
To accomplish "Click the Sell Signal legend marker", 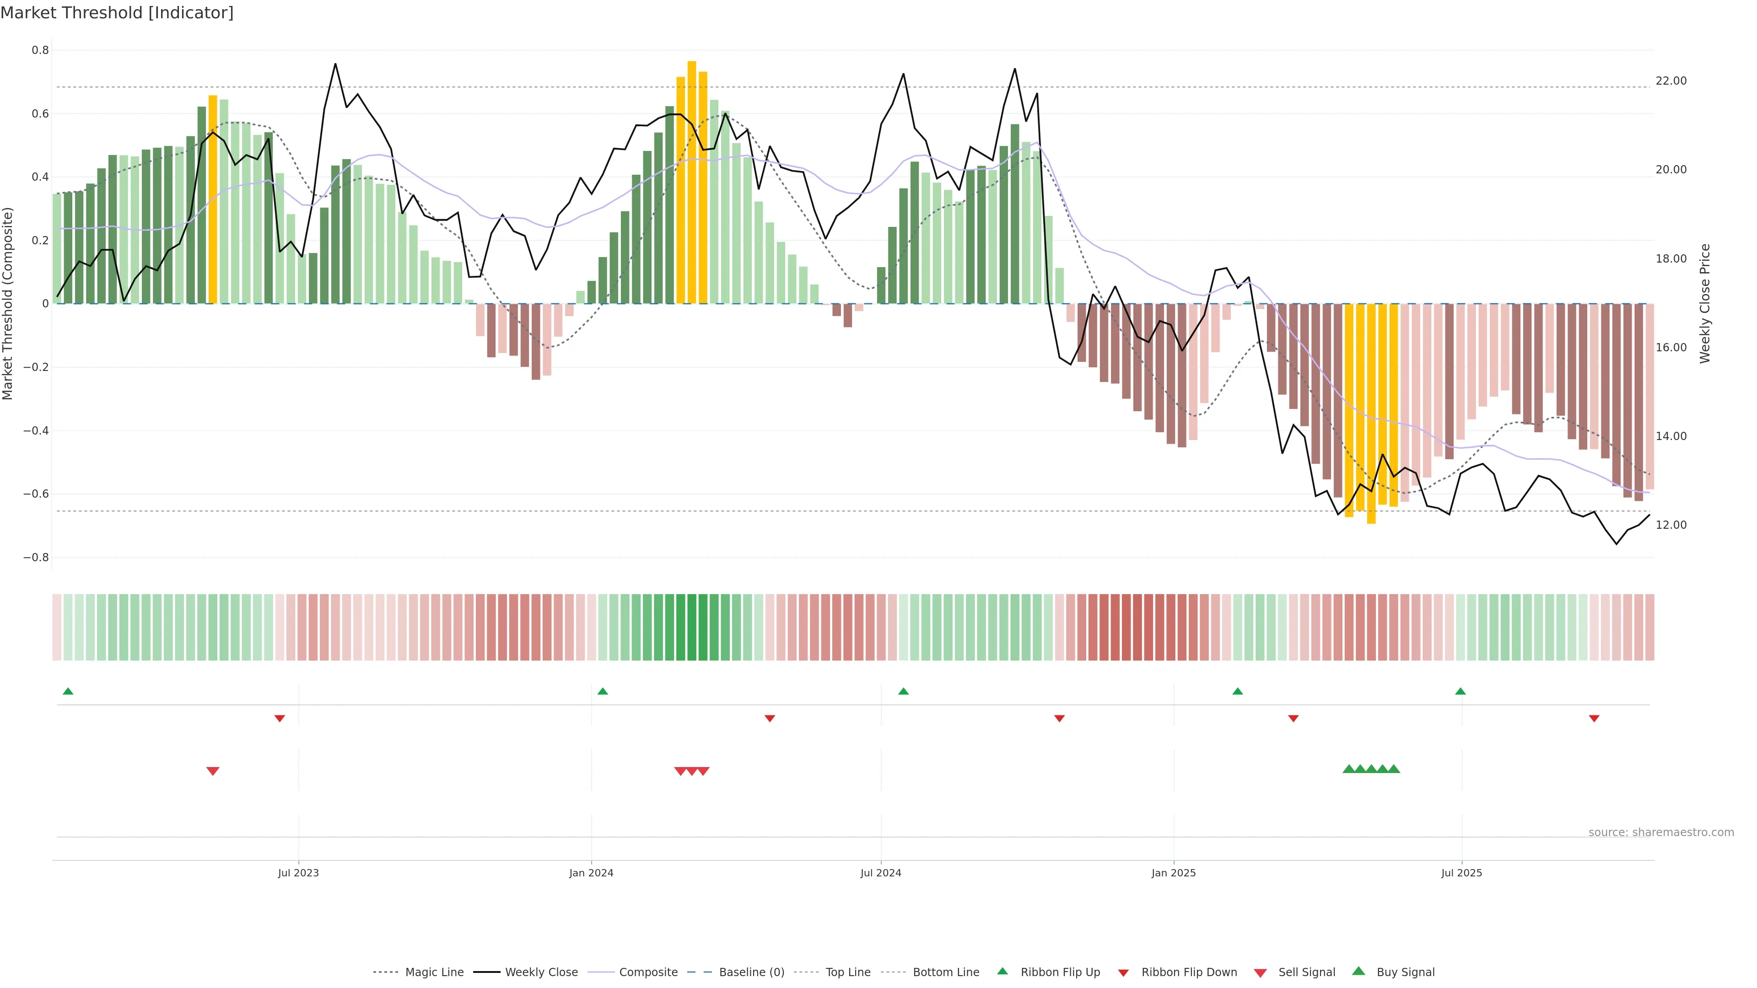I will [x=1260, y=973].
